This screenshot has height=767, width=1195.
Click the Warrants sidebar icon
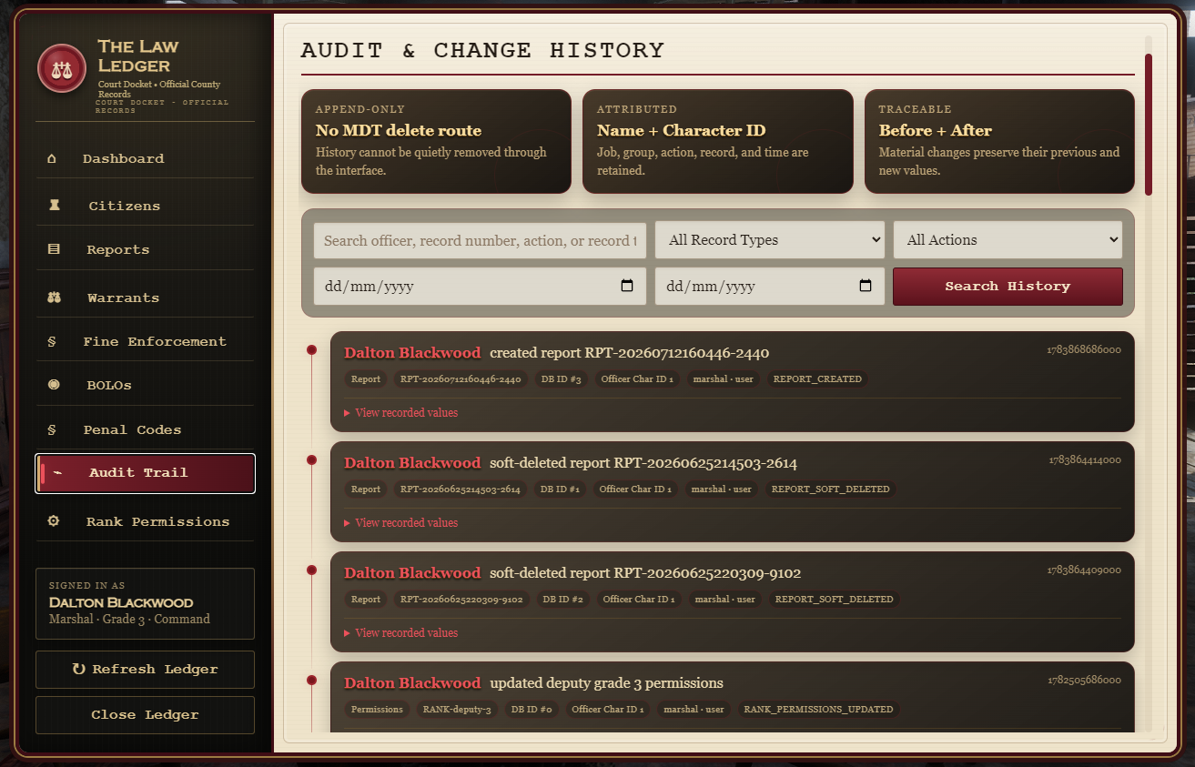coord(54,298)
